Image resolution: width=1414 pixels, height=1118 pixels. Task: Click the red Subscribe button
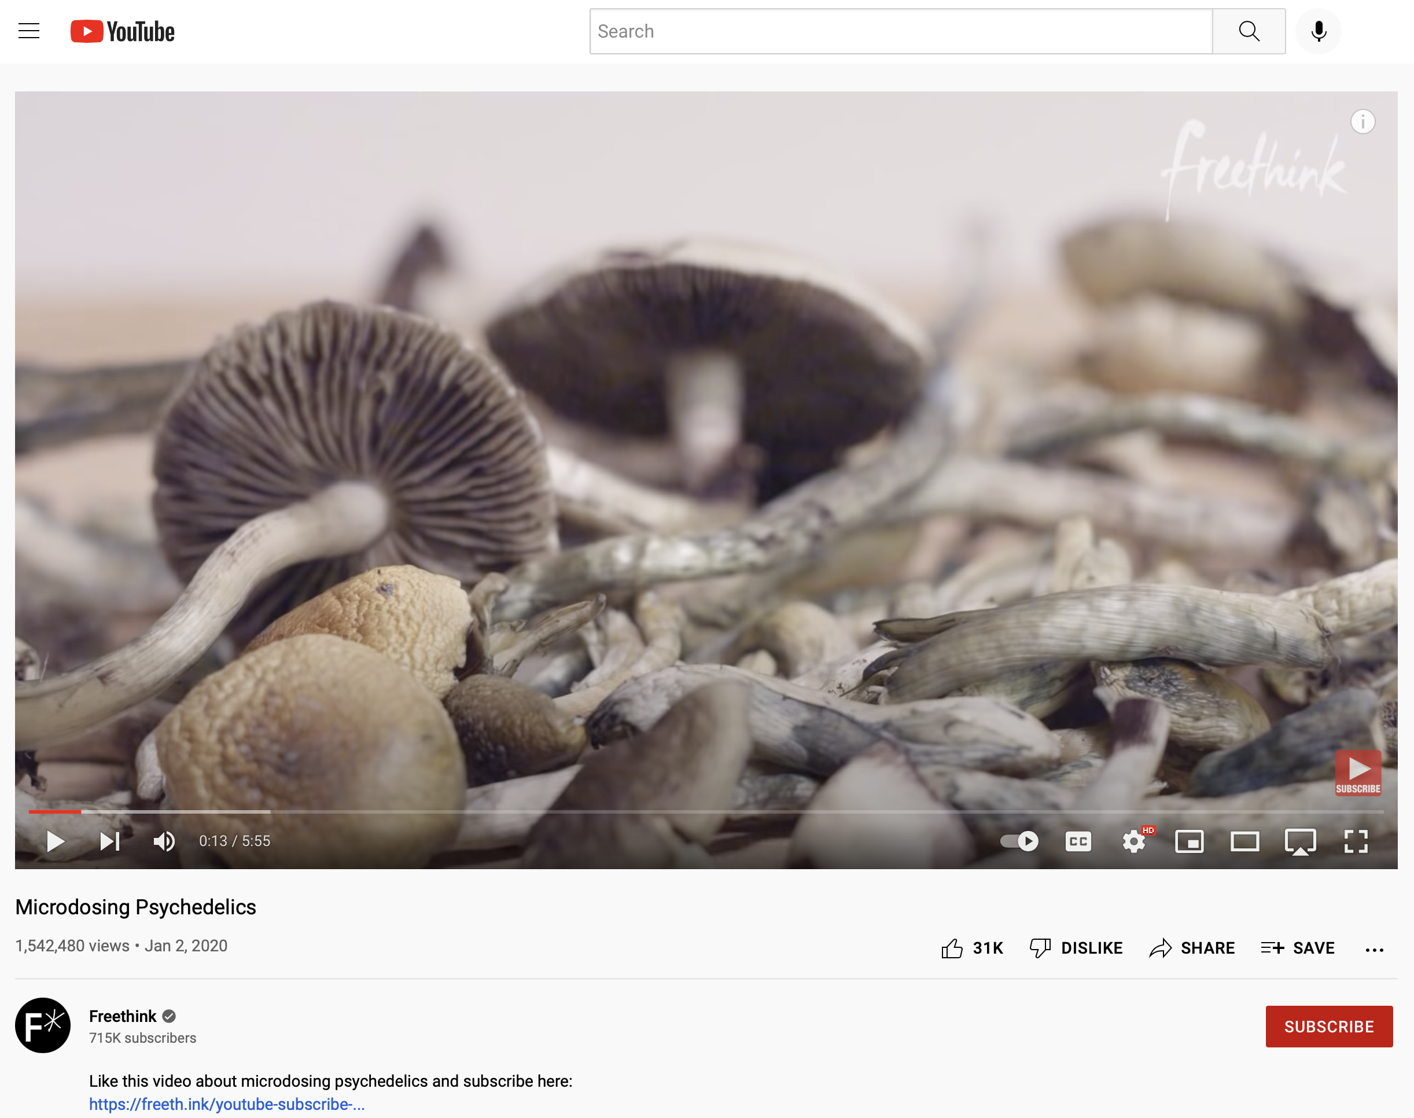1329,1027
